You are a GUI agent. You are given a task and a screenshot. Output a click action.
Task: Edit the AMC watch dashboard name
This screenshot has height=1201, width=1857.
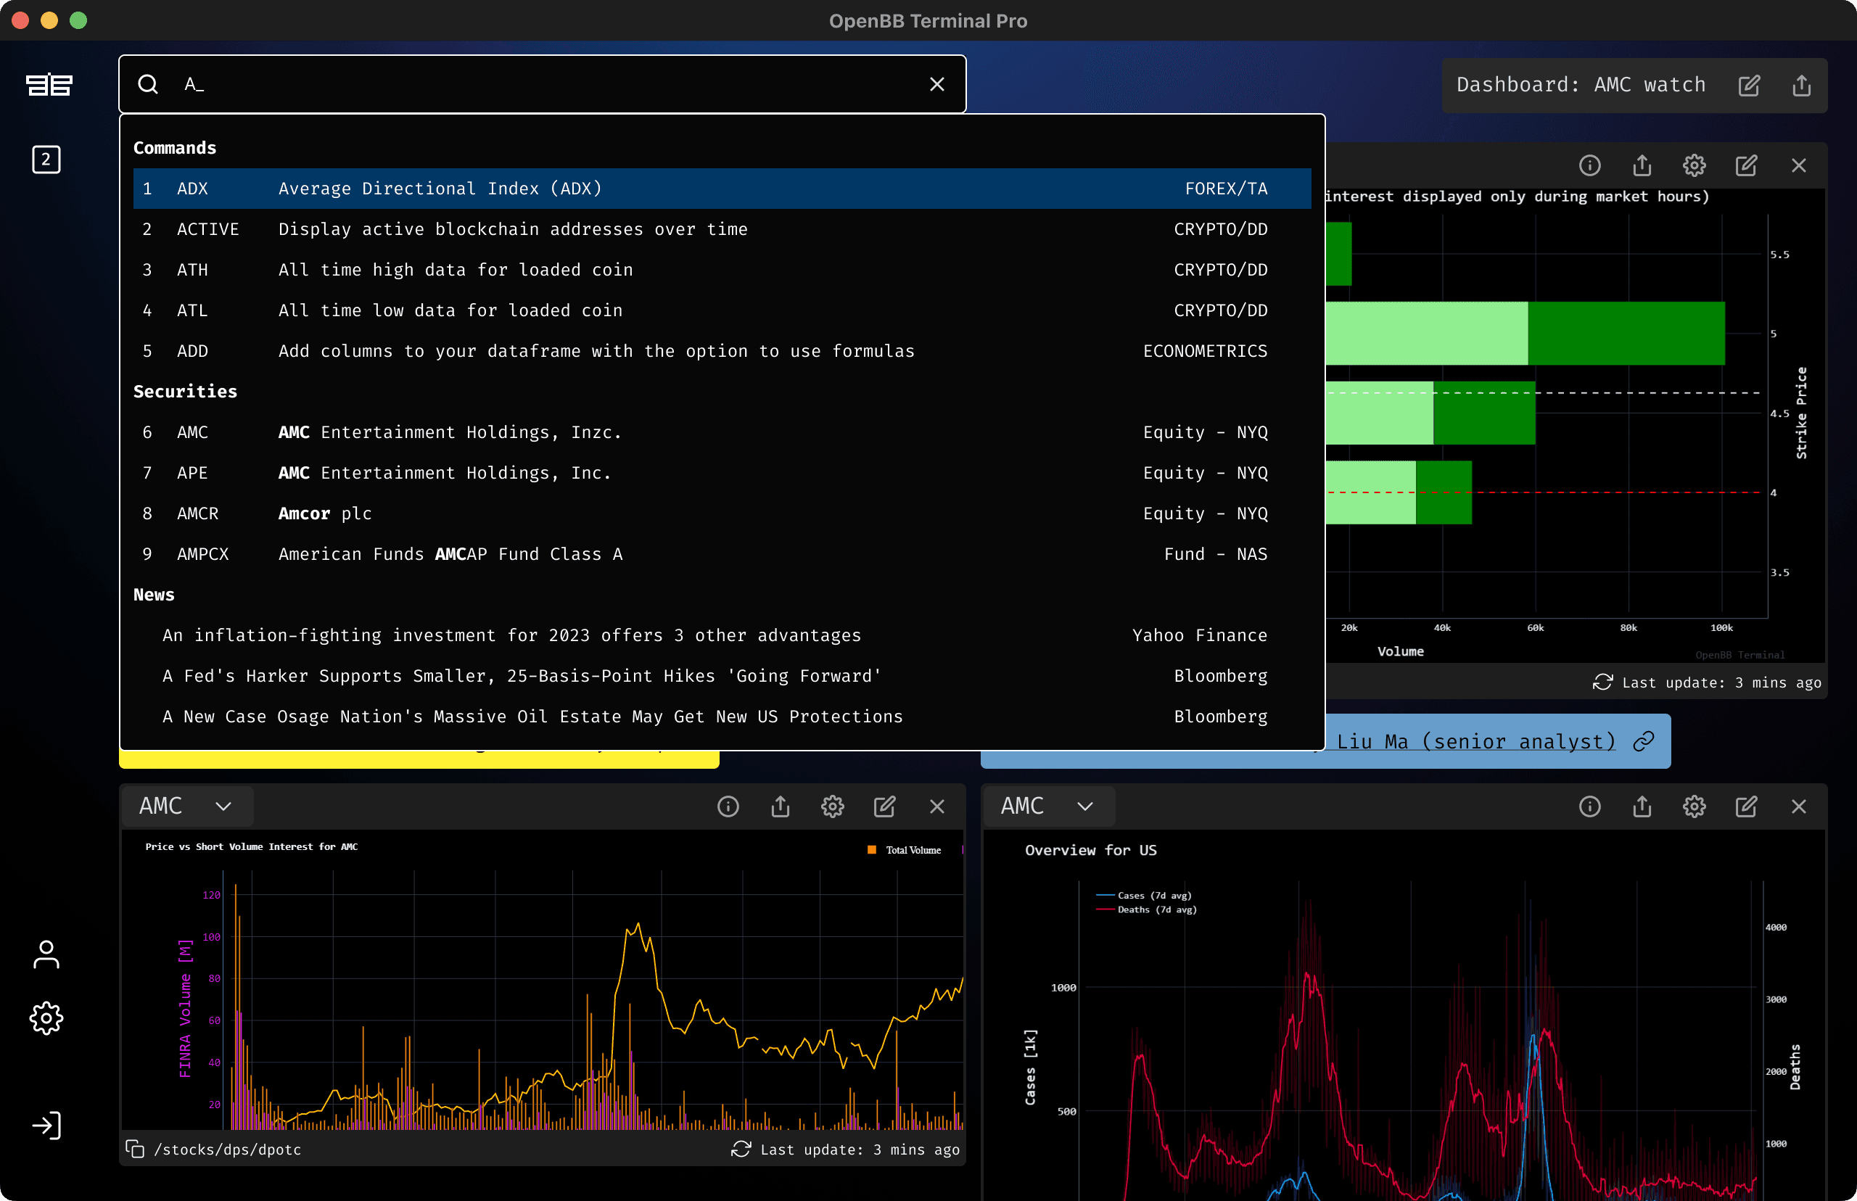click(x=1749, y=85)
